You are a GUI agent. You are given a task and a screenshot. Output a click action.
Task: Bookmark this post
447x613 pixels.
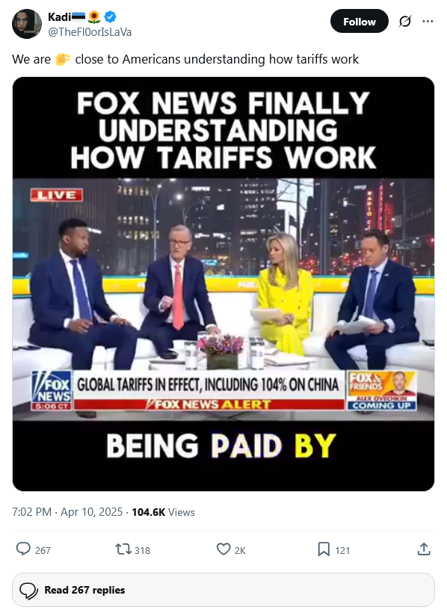pyautogui.click(x=324, y=549)
